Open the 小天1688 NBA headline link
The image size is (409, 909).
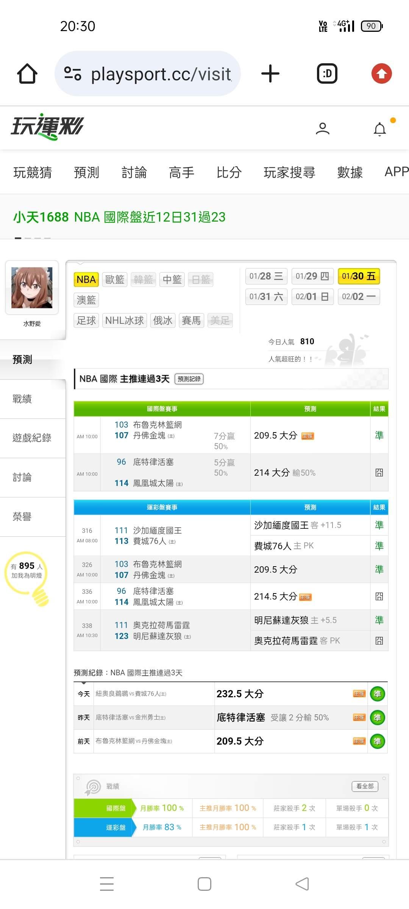tap(119, 217)
